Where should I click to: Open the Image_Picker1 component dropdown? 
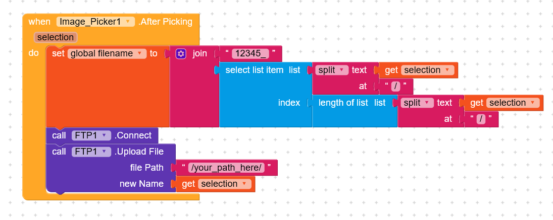[128, 22]
